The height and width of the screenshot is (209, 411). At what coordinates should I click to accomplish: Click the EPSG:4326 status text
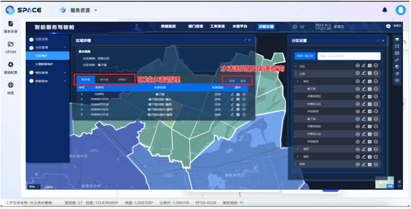(x=207, y=203)
